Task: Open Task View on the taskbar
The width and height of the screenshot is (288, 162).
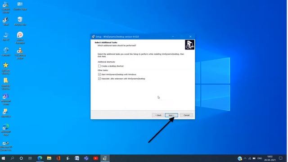Action: pos(30,158)
